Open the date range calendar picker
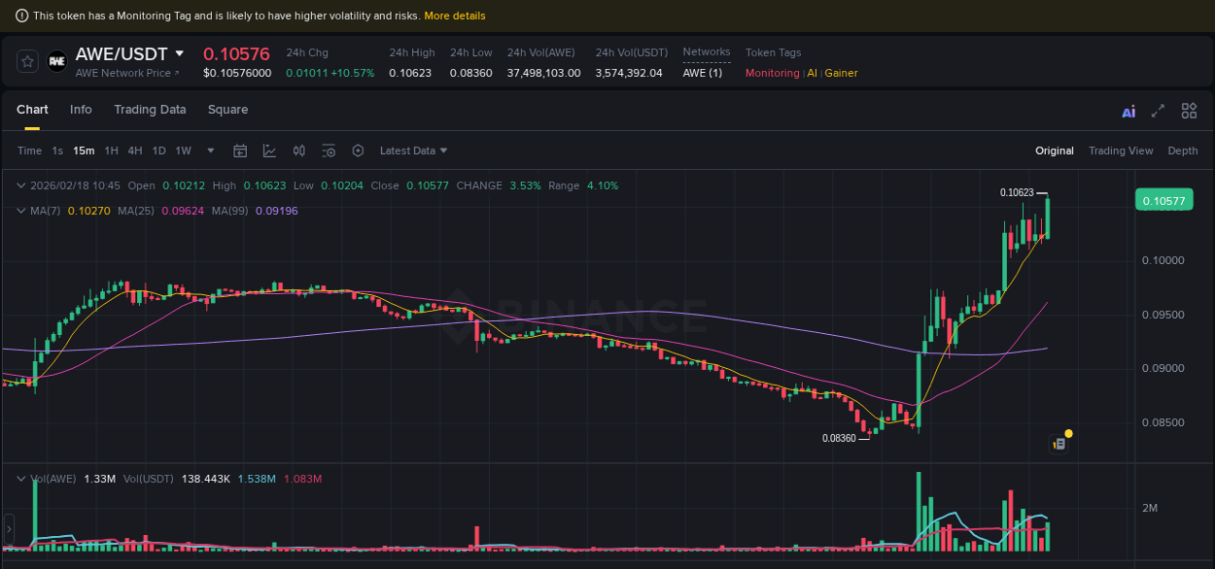Image resolution: width=1215 pixels, height=569 pixels. pyautogui.click(x=240, y=151)
